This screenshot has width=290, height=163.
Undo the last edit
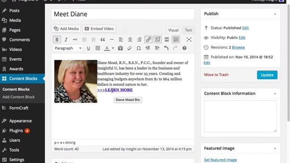[166, 48]
